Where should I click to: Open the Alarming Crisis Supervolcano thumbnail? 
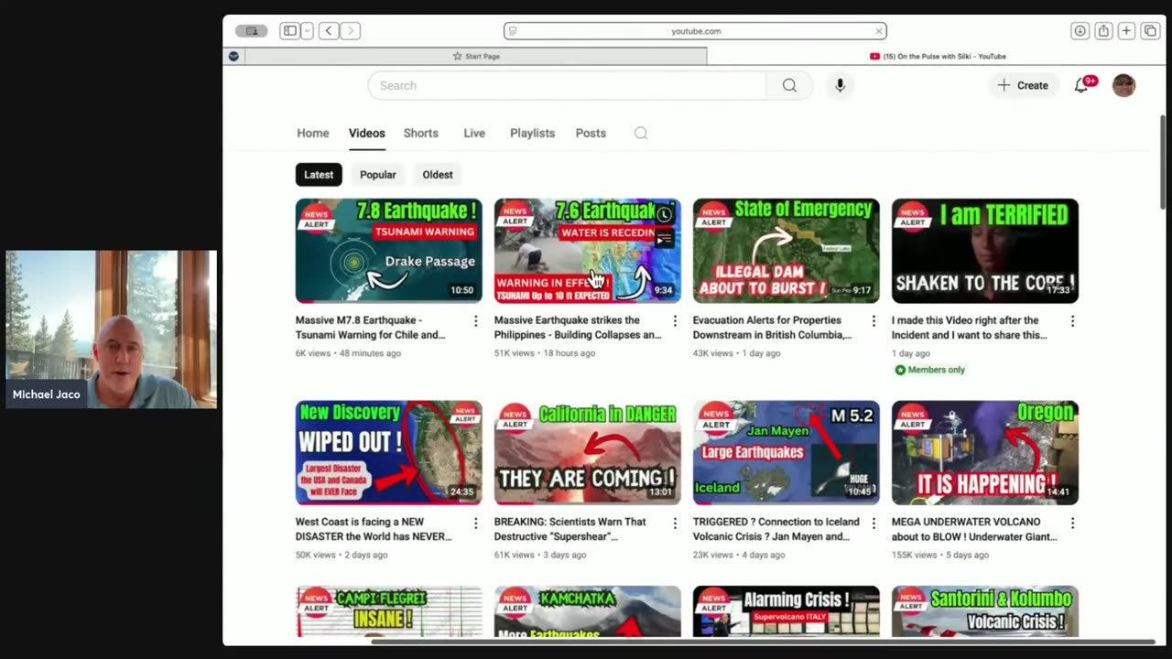click(786, 611)
